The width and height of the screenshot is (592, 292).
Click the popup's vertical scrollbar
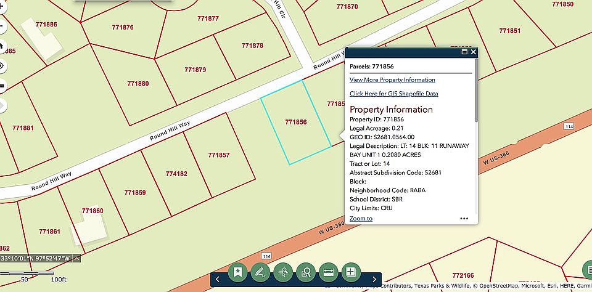[x=476, y=91]
